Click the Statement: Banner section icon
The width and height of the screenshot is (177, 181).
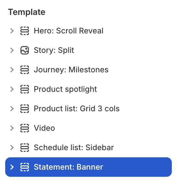(25, 167)
